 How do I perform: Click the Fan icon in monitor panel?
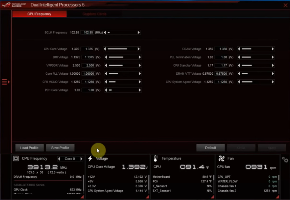[221, 158]
